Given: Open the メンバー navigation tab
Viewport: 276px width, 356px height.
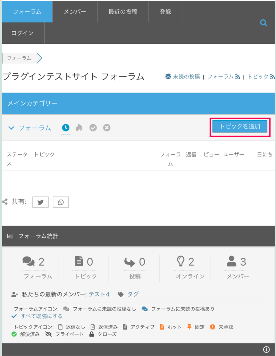Looking at the screenshot, I should pos(75,11).
